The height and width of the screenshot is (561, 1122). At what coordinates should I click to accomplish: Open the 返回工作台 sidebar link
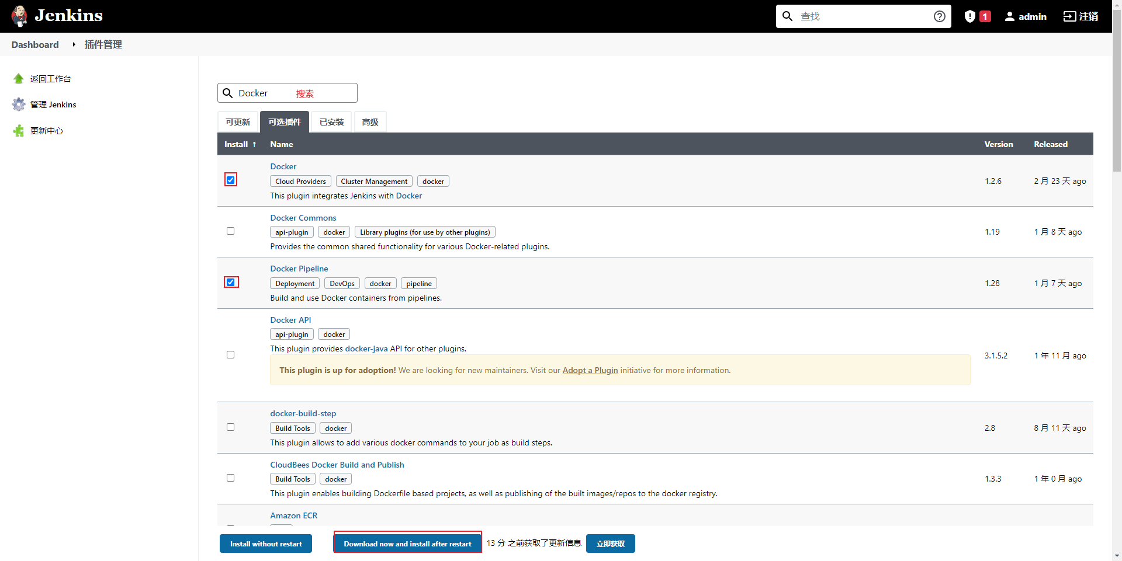pos(51,79)
